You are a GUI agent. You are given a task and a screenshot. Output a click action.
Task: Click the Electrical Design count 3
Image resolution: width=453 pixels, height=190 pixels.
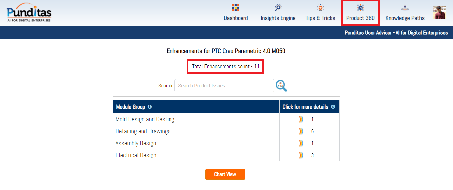point(312,155)
